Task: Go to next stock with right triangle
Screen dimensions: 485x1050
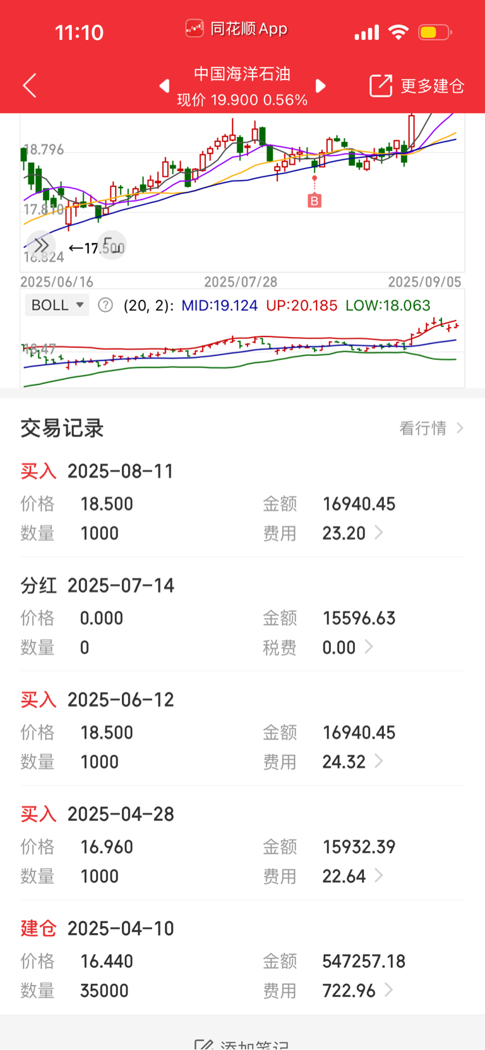Action: [x=320, y=86]
